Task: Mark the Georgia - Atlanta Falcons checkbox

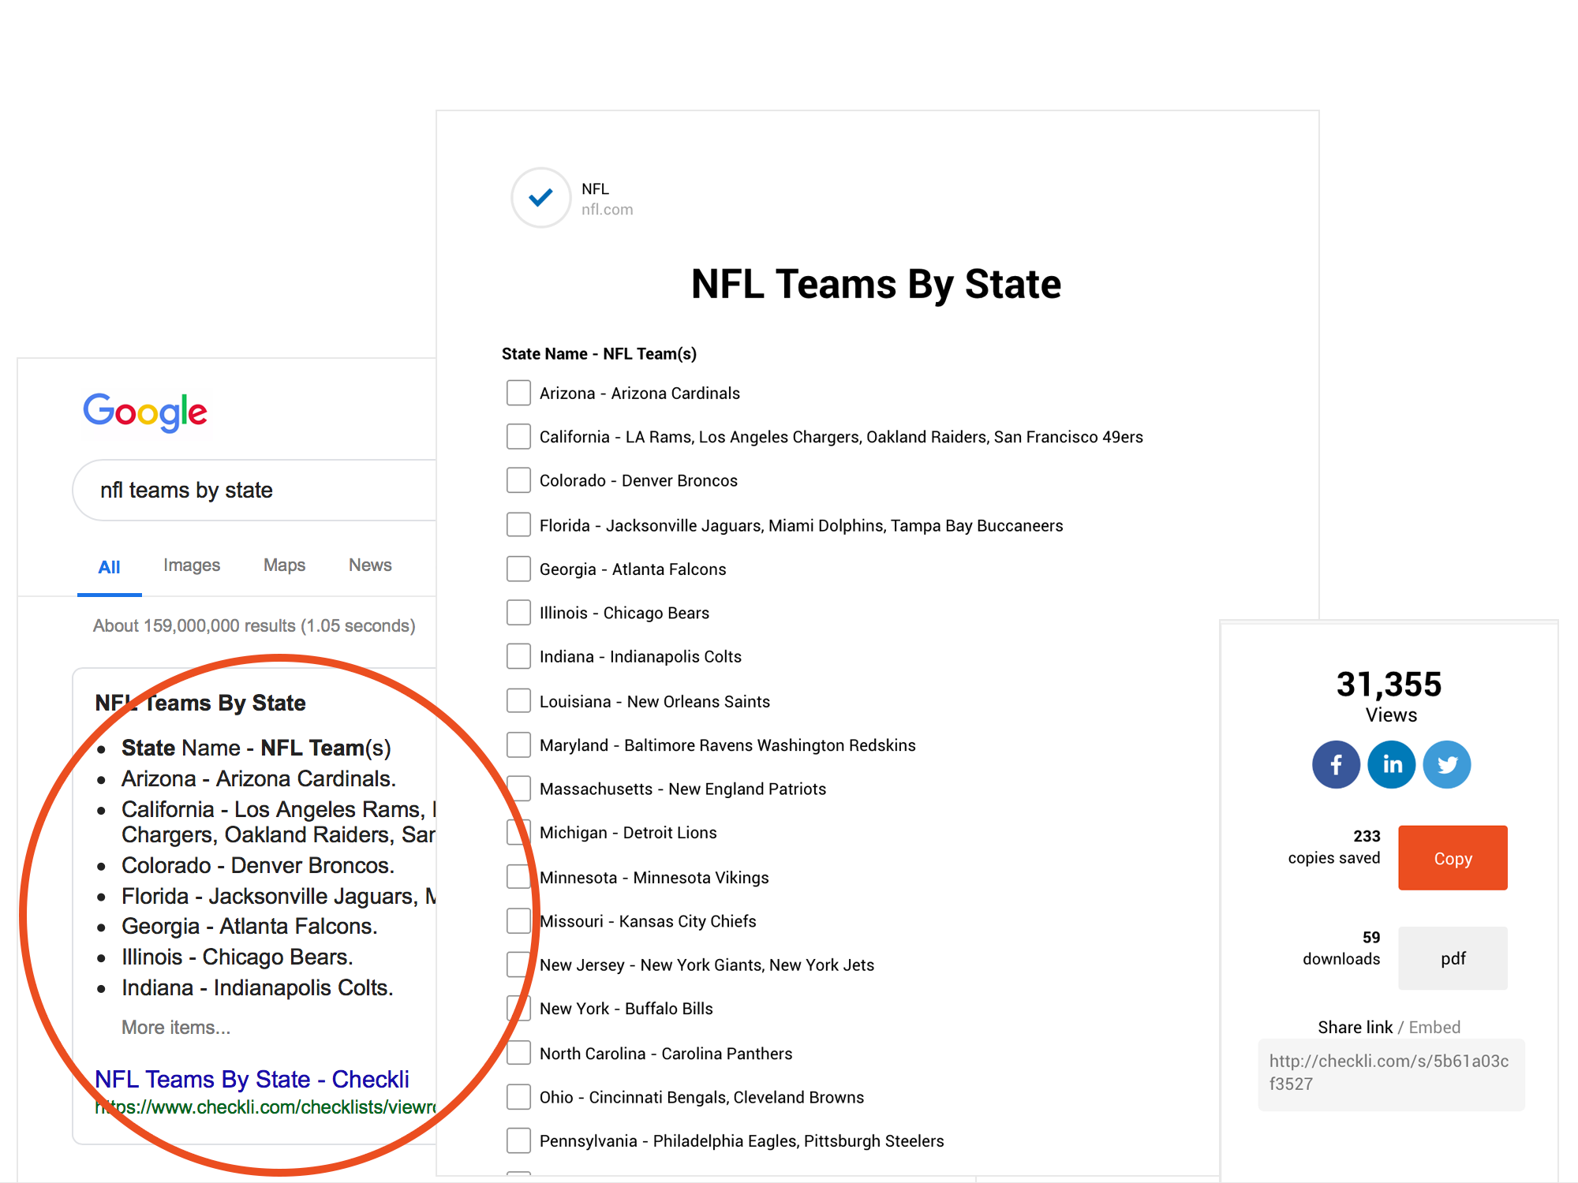Action: tap(518, 569)
